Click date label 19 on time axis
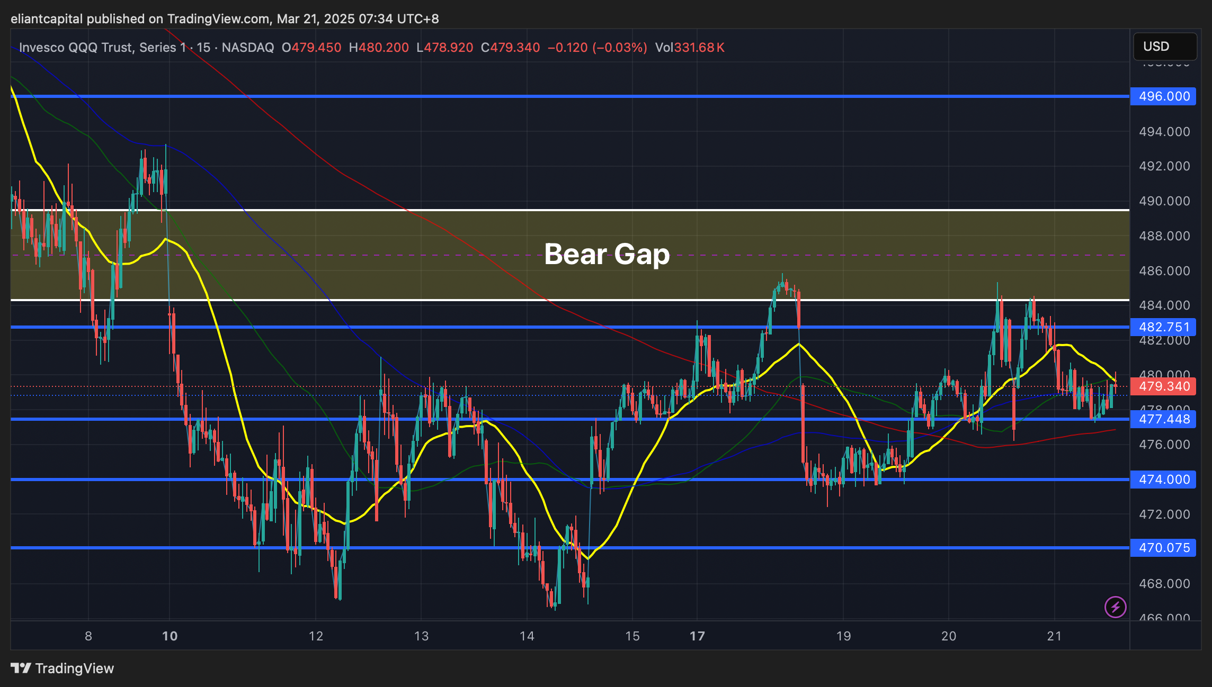 tap(844, 636)
